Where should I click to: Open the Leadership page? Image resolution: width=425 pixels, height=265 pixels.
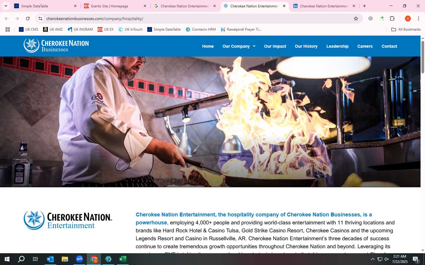click(x=337, y=46)
